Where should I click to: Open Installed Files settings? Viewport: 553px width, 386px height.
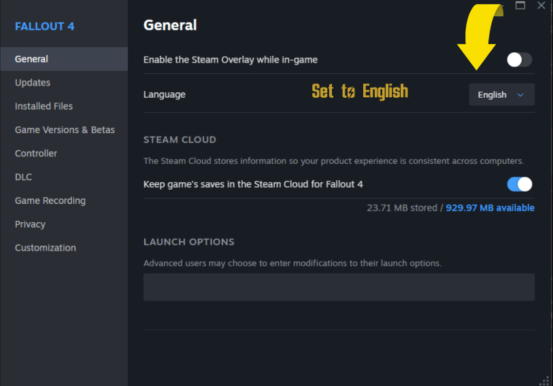click(44, 106)
